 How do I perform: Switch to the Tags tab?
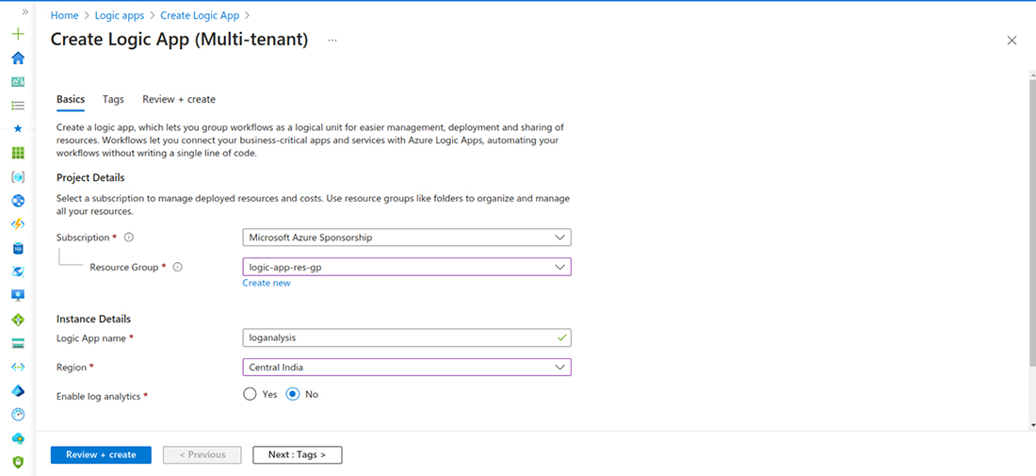[x=113, y=99]
